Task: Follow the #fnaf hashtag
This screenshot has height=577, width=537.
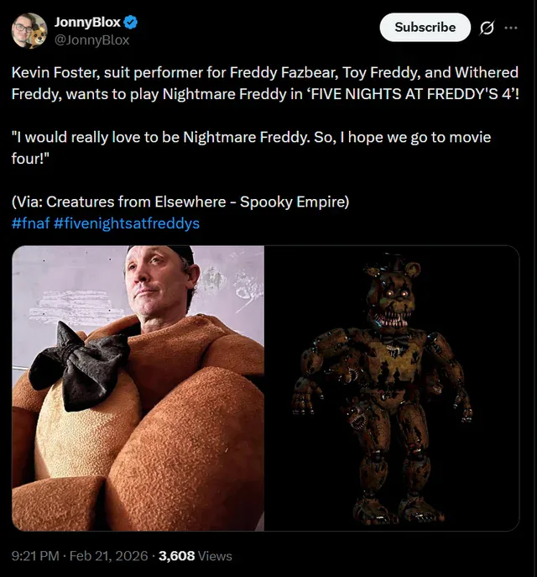Action: pyautogui.click(x=30, y=223)
